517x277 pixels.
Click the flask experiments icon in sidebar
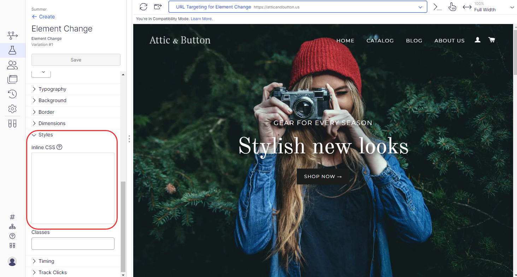(x=12, y=50)
